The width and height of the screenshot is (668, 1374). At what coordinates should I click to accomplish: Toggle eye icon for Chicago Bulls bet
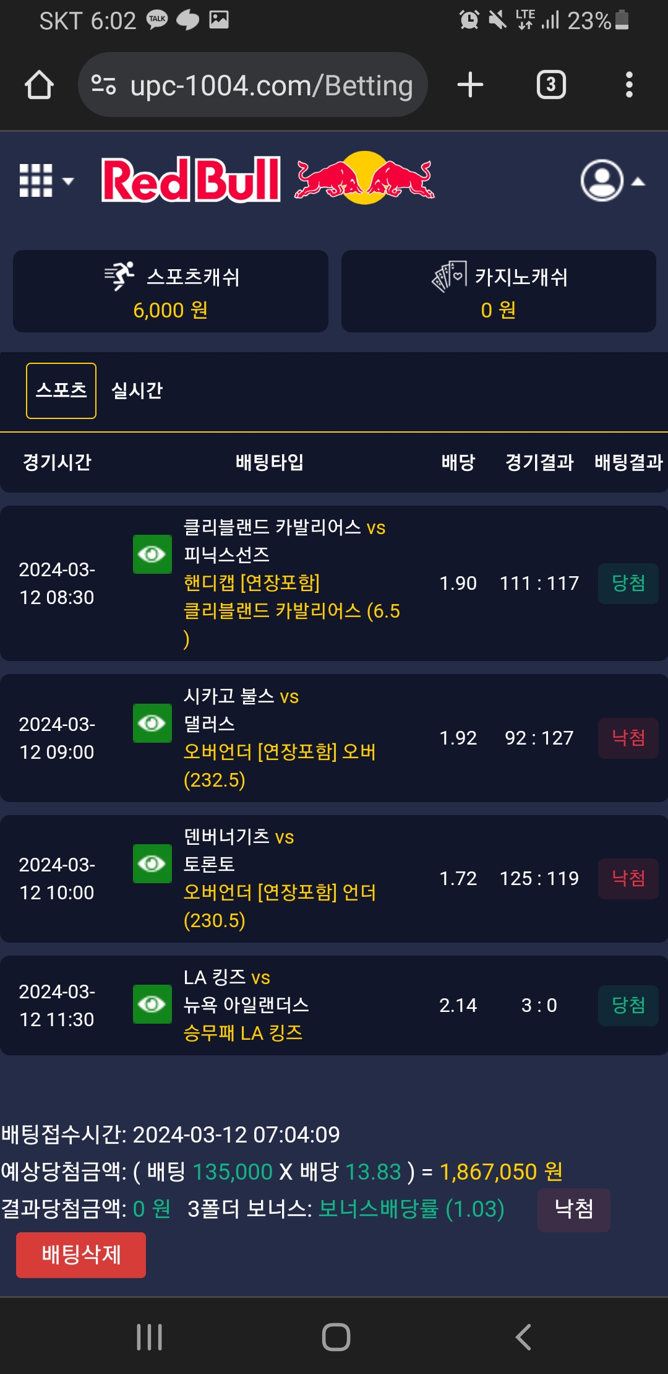152,723
